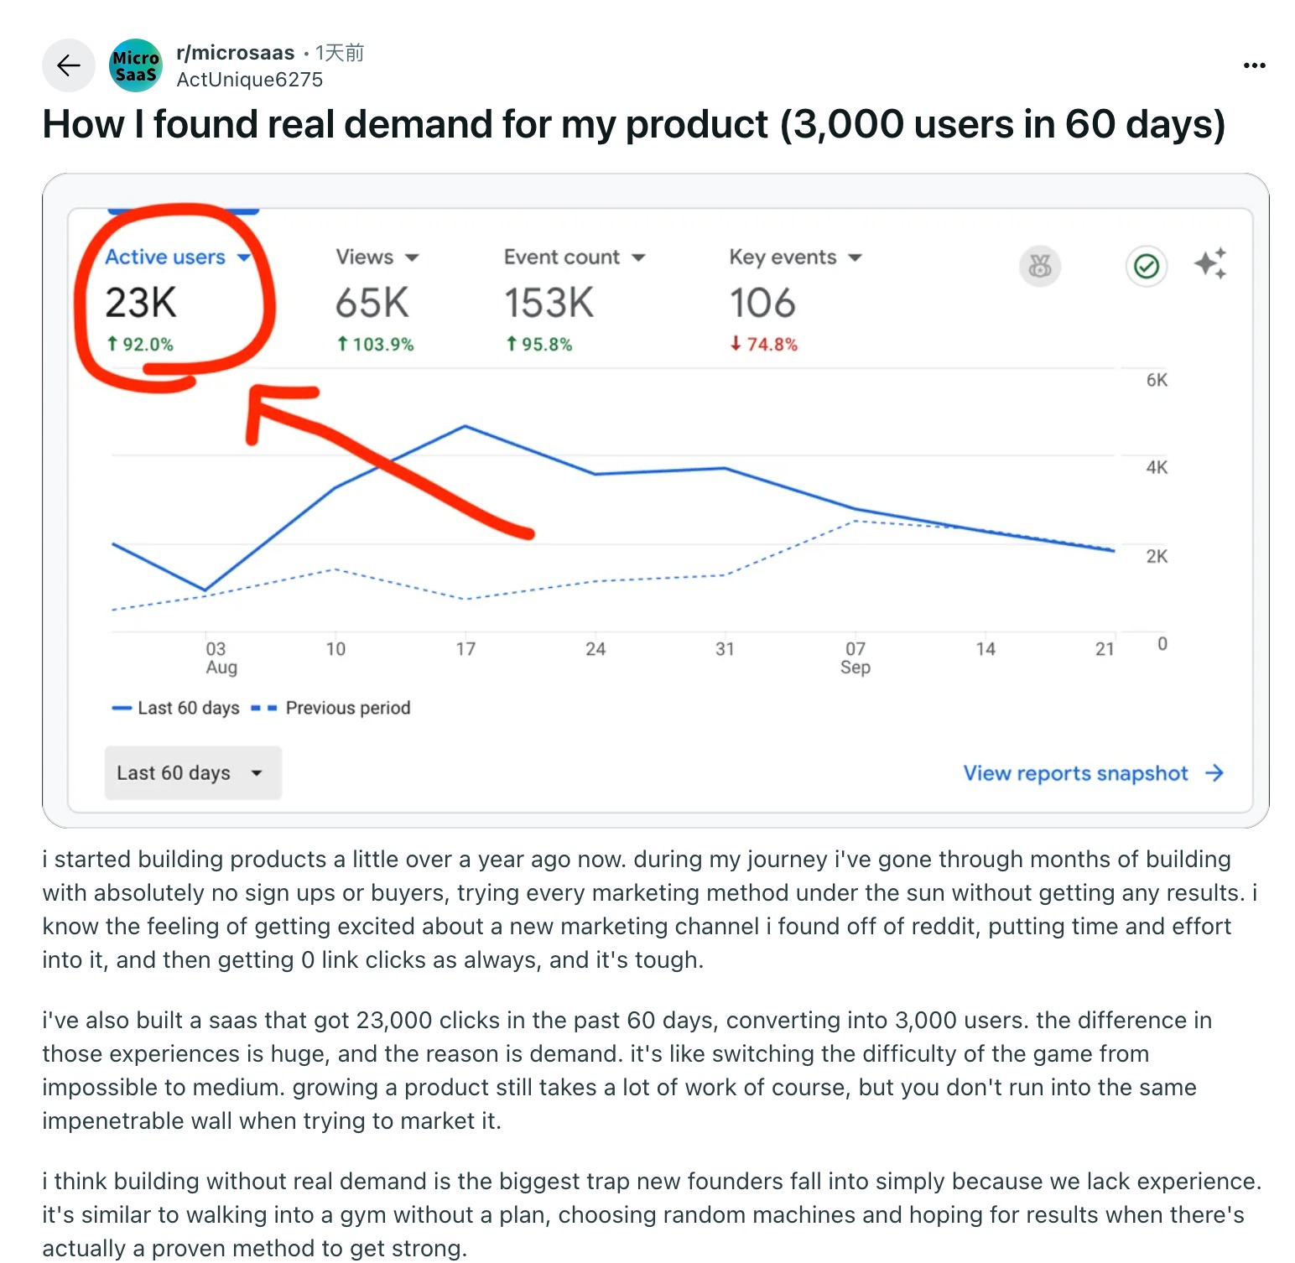
Task: Open the MicroSaaS subreddit avatar
Action: (135, 65)
